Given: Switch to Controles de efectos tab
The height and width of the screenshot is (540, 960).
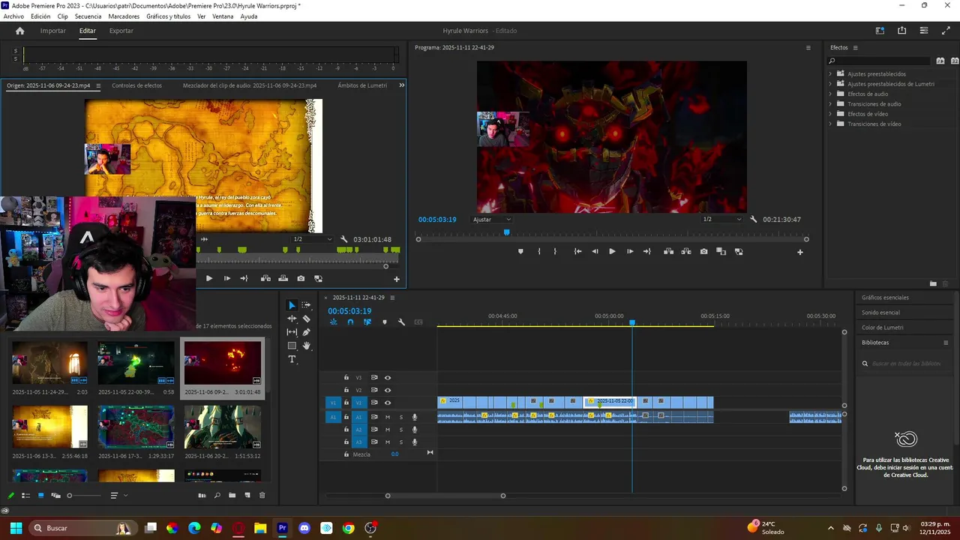Looking at the screenshot, I should [136, 85].
